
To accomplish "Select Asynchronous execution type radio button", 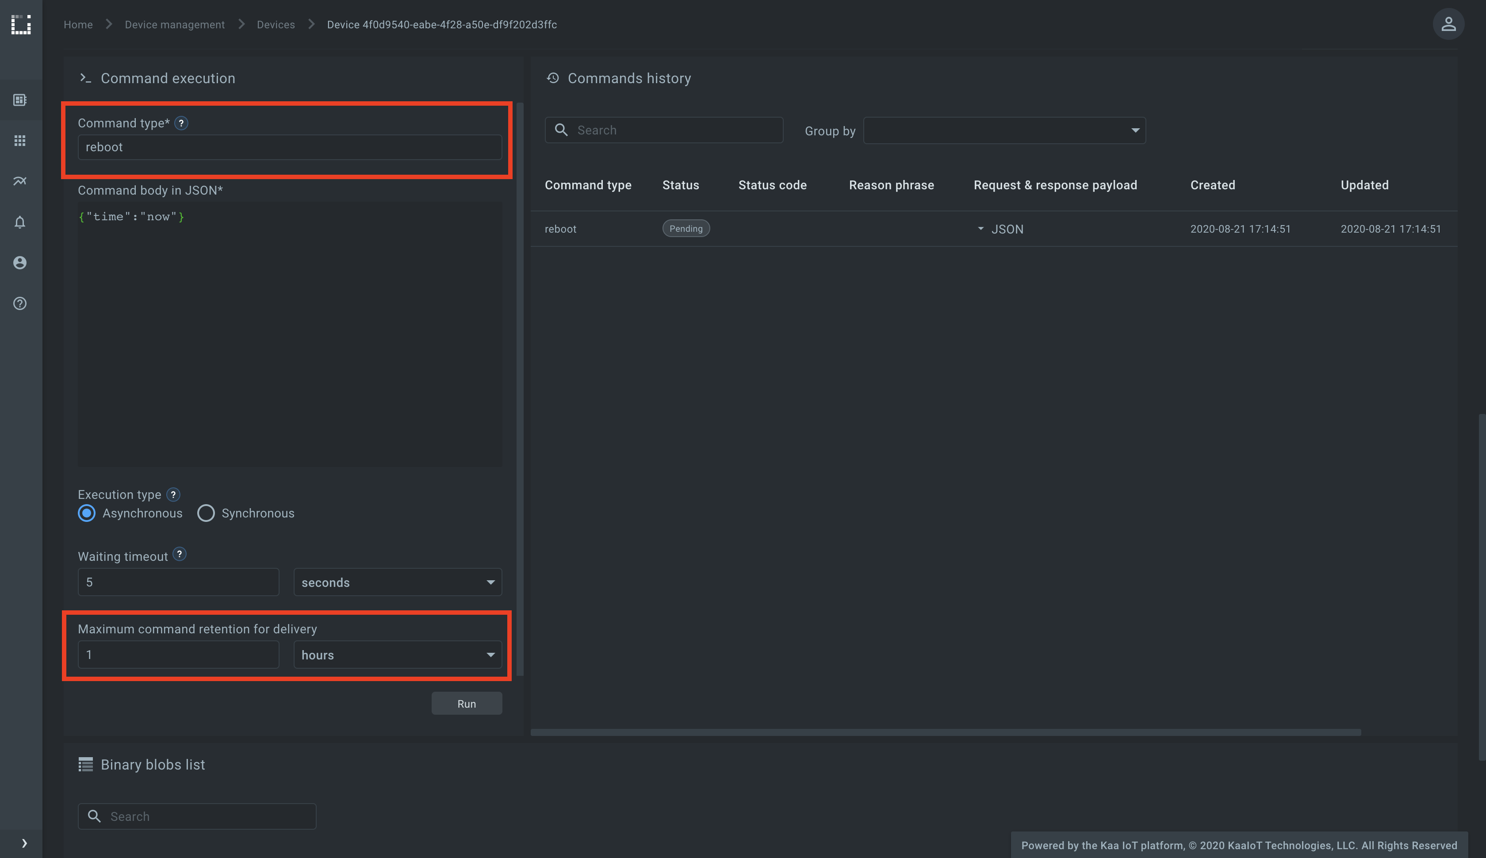I will coord(86,513).
